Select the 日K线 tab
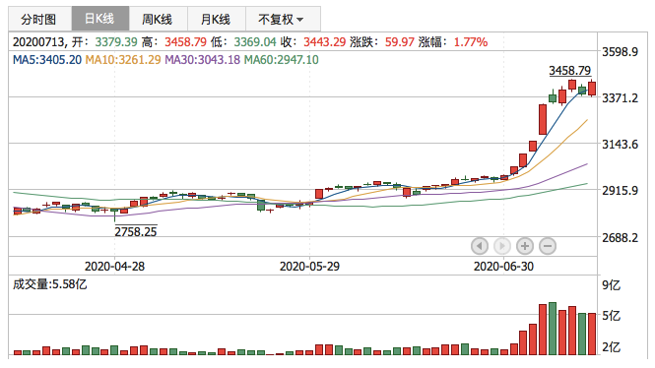 click(x=100, y=19)
